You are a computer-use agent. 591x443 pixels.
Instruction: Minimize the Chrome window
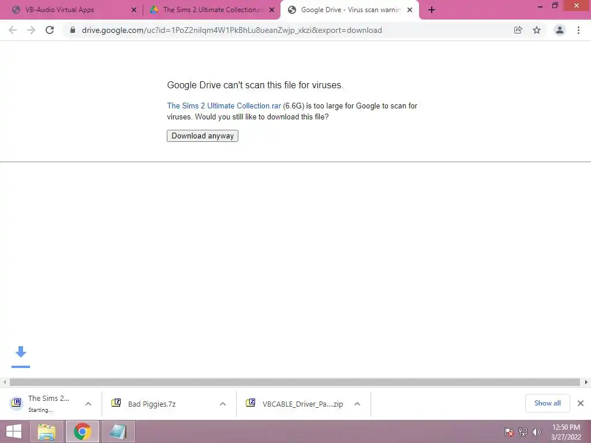(x=540, y=6)
